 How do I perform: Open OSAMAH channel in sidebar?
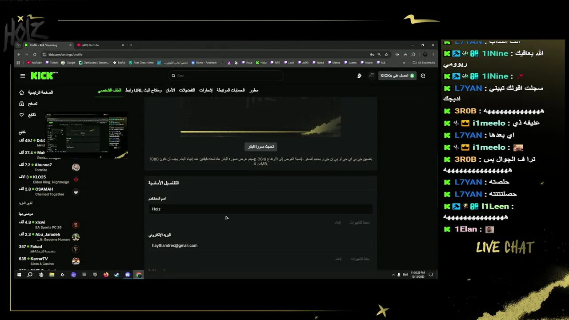pos(49,191)
